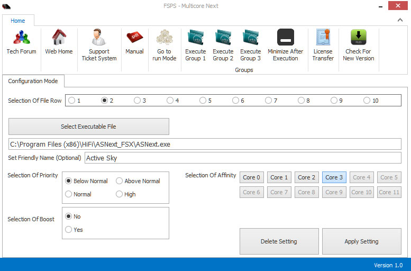Open Support Ticket System
The image size is (411, 271).
(99, 38)
